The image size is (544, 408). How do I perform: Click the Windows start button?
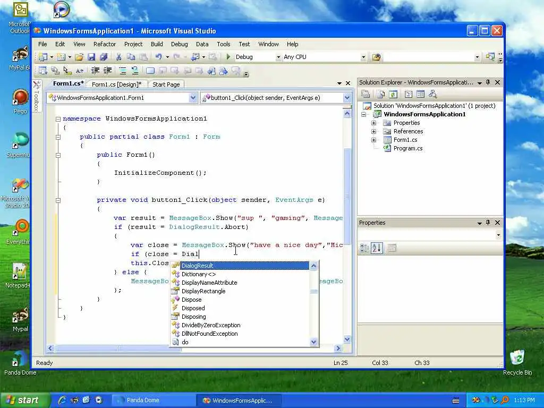point(24,401)
